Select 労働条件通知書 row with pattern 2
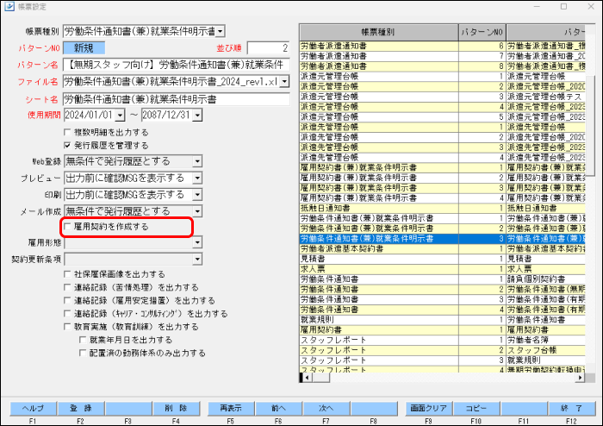Image resolution: width=603 pixels, height=426 pixels. click(442, 290)
